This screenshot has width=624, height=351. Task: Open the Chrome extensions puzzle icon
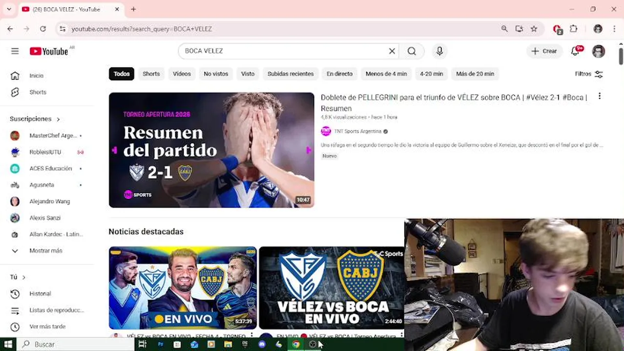(574, 29)
